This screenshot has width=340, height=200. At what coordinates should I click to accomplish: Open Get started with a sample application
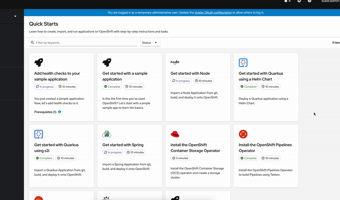(x=125, y=76)
